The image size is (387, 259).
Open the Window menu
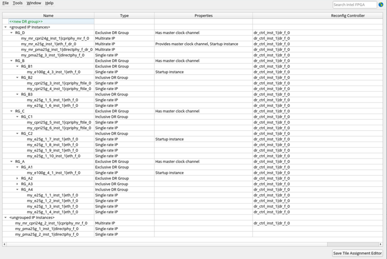click(34, 3)
